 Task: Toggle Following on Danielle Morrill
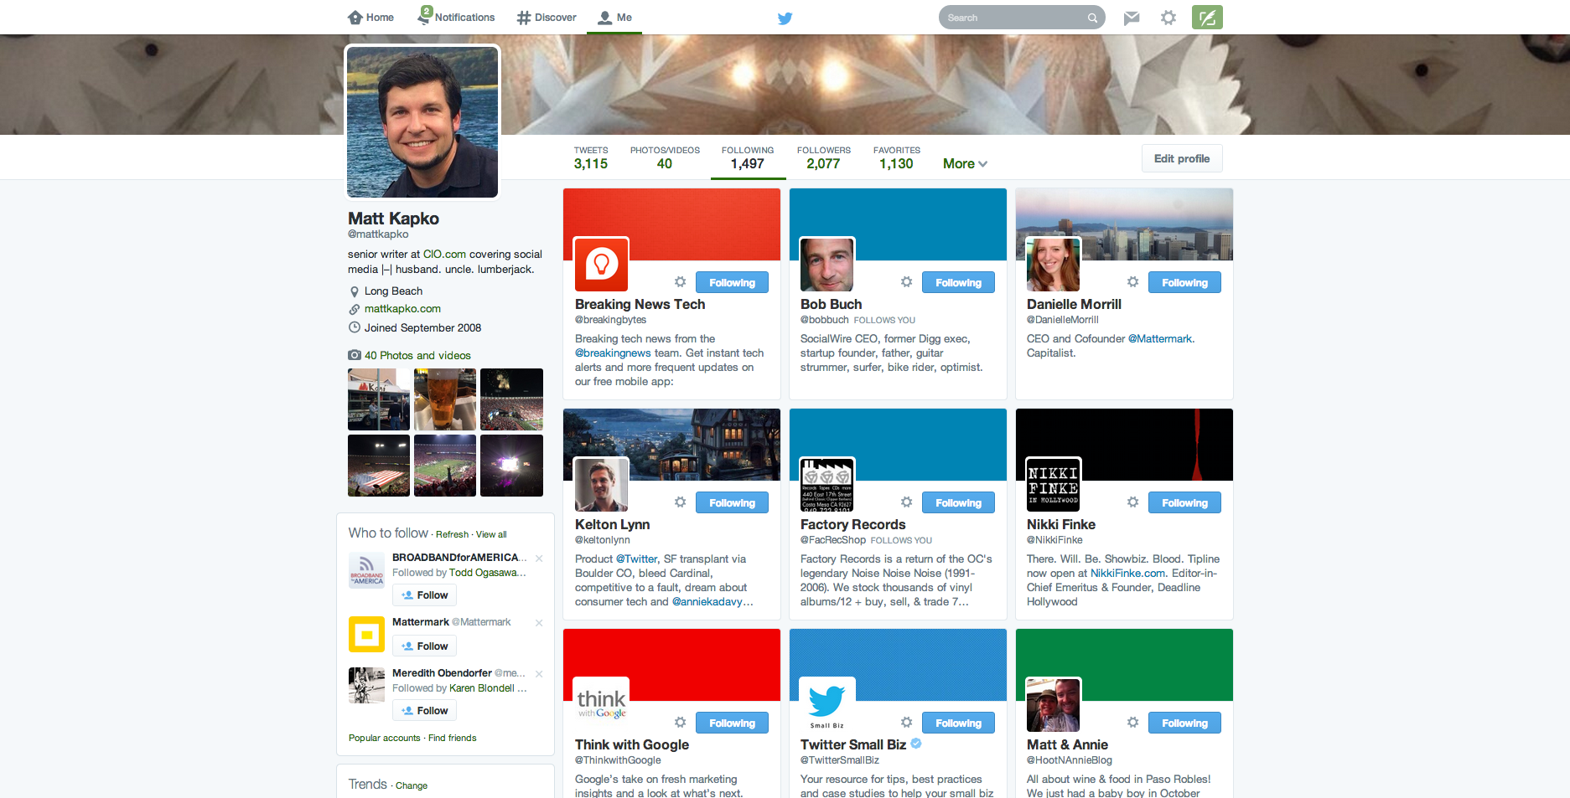[x=1184, y=283]
